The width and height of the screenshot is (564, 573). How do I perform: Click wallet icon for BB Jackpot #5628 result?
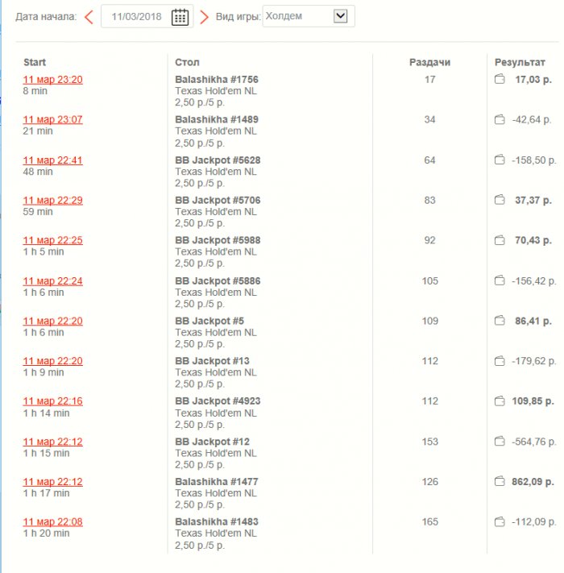pyautogui.click(x=500, y=160)
